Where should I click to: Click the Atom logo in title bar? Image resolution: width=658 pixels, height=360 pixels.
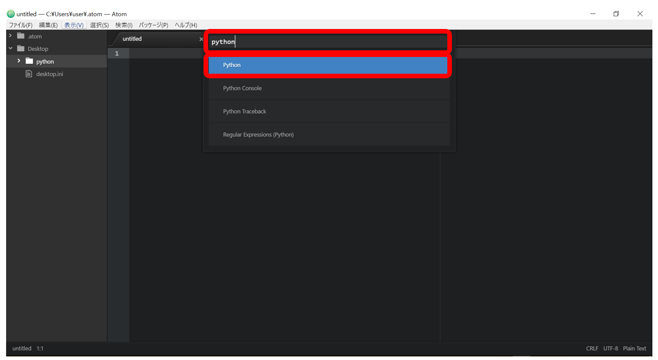(11, 14)
